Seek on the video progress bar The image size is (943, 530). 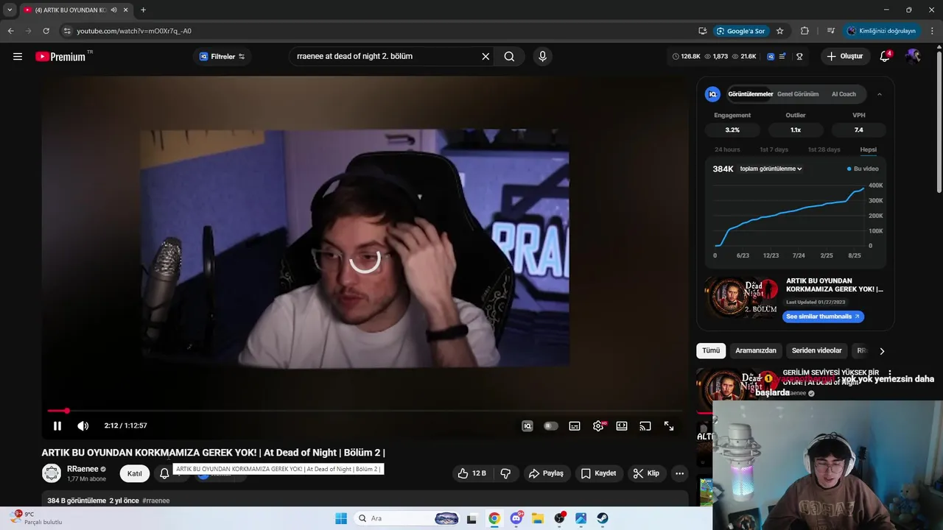coord(365,411)
